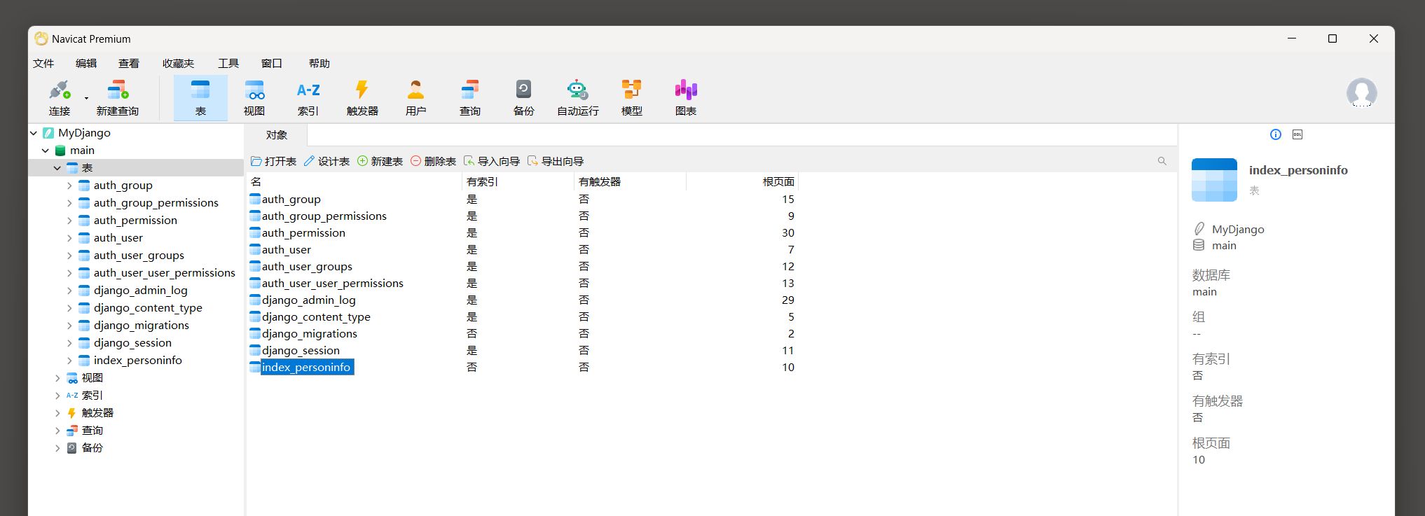Image resolution: width=1425 pixels, height=516 pixels.
Task: Open the 查看 menu
Action: pos(129,64)
